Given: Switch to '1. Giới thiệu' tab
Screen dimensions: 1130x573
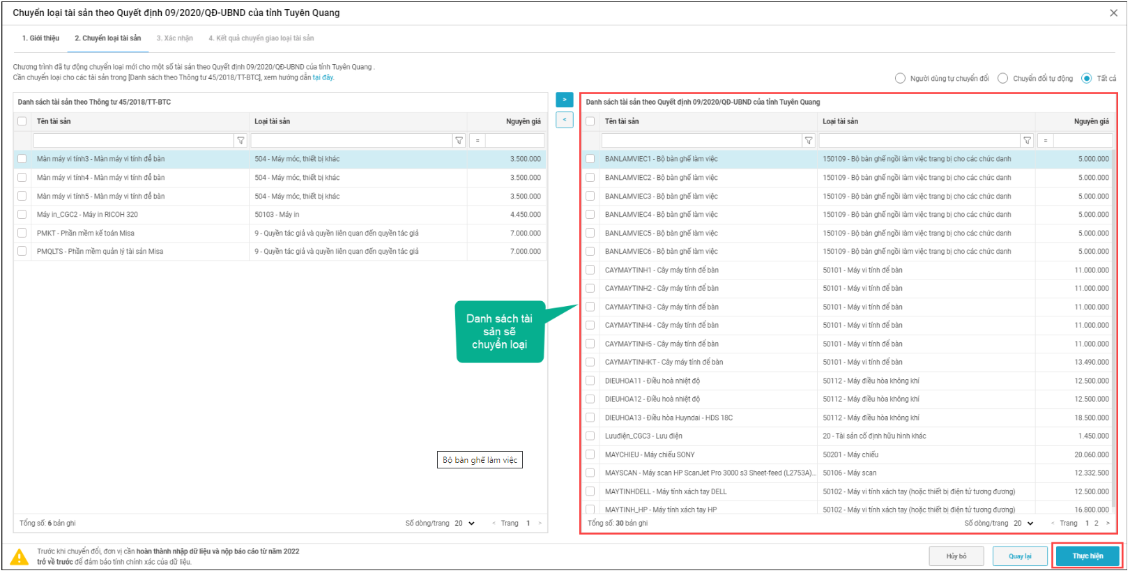Looking at the screenshot, I should coord(40,38).
